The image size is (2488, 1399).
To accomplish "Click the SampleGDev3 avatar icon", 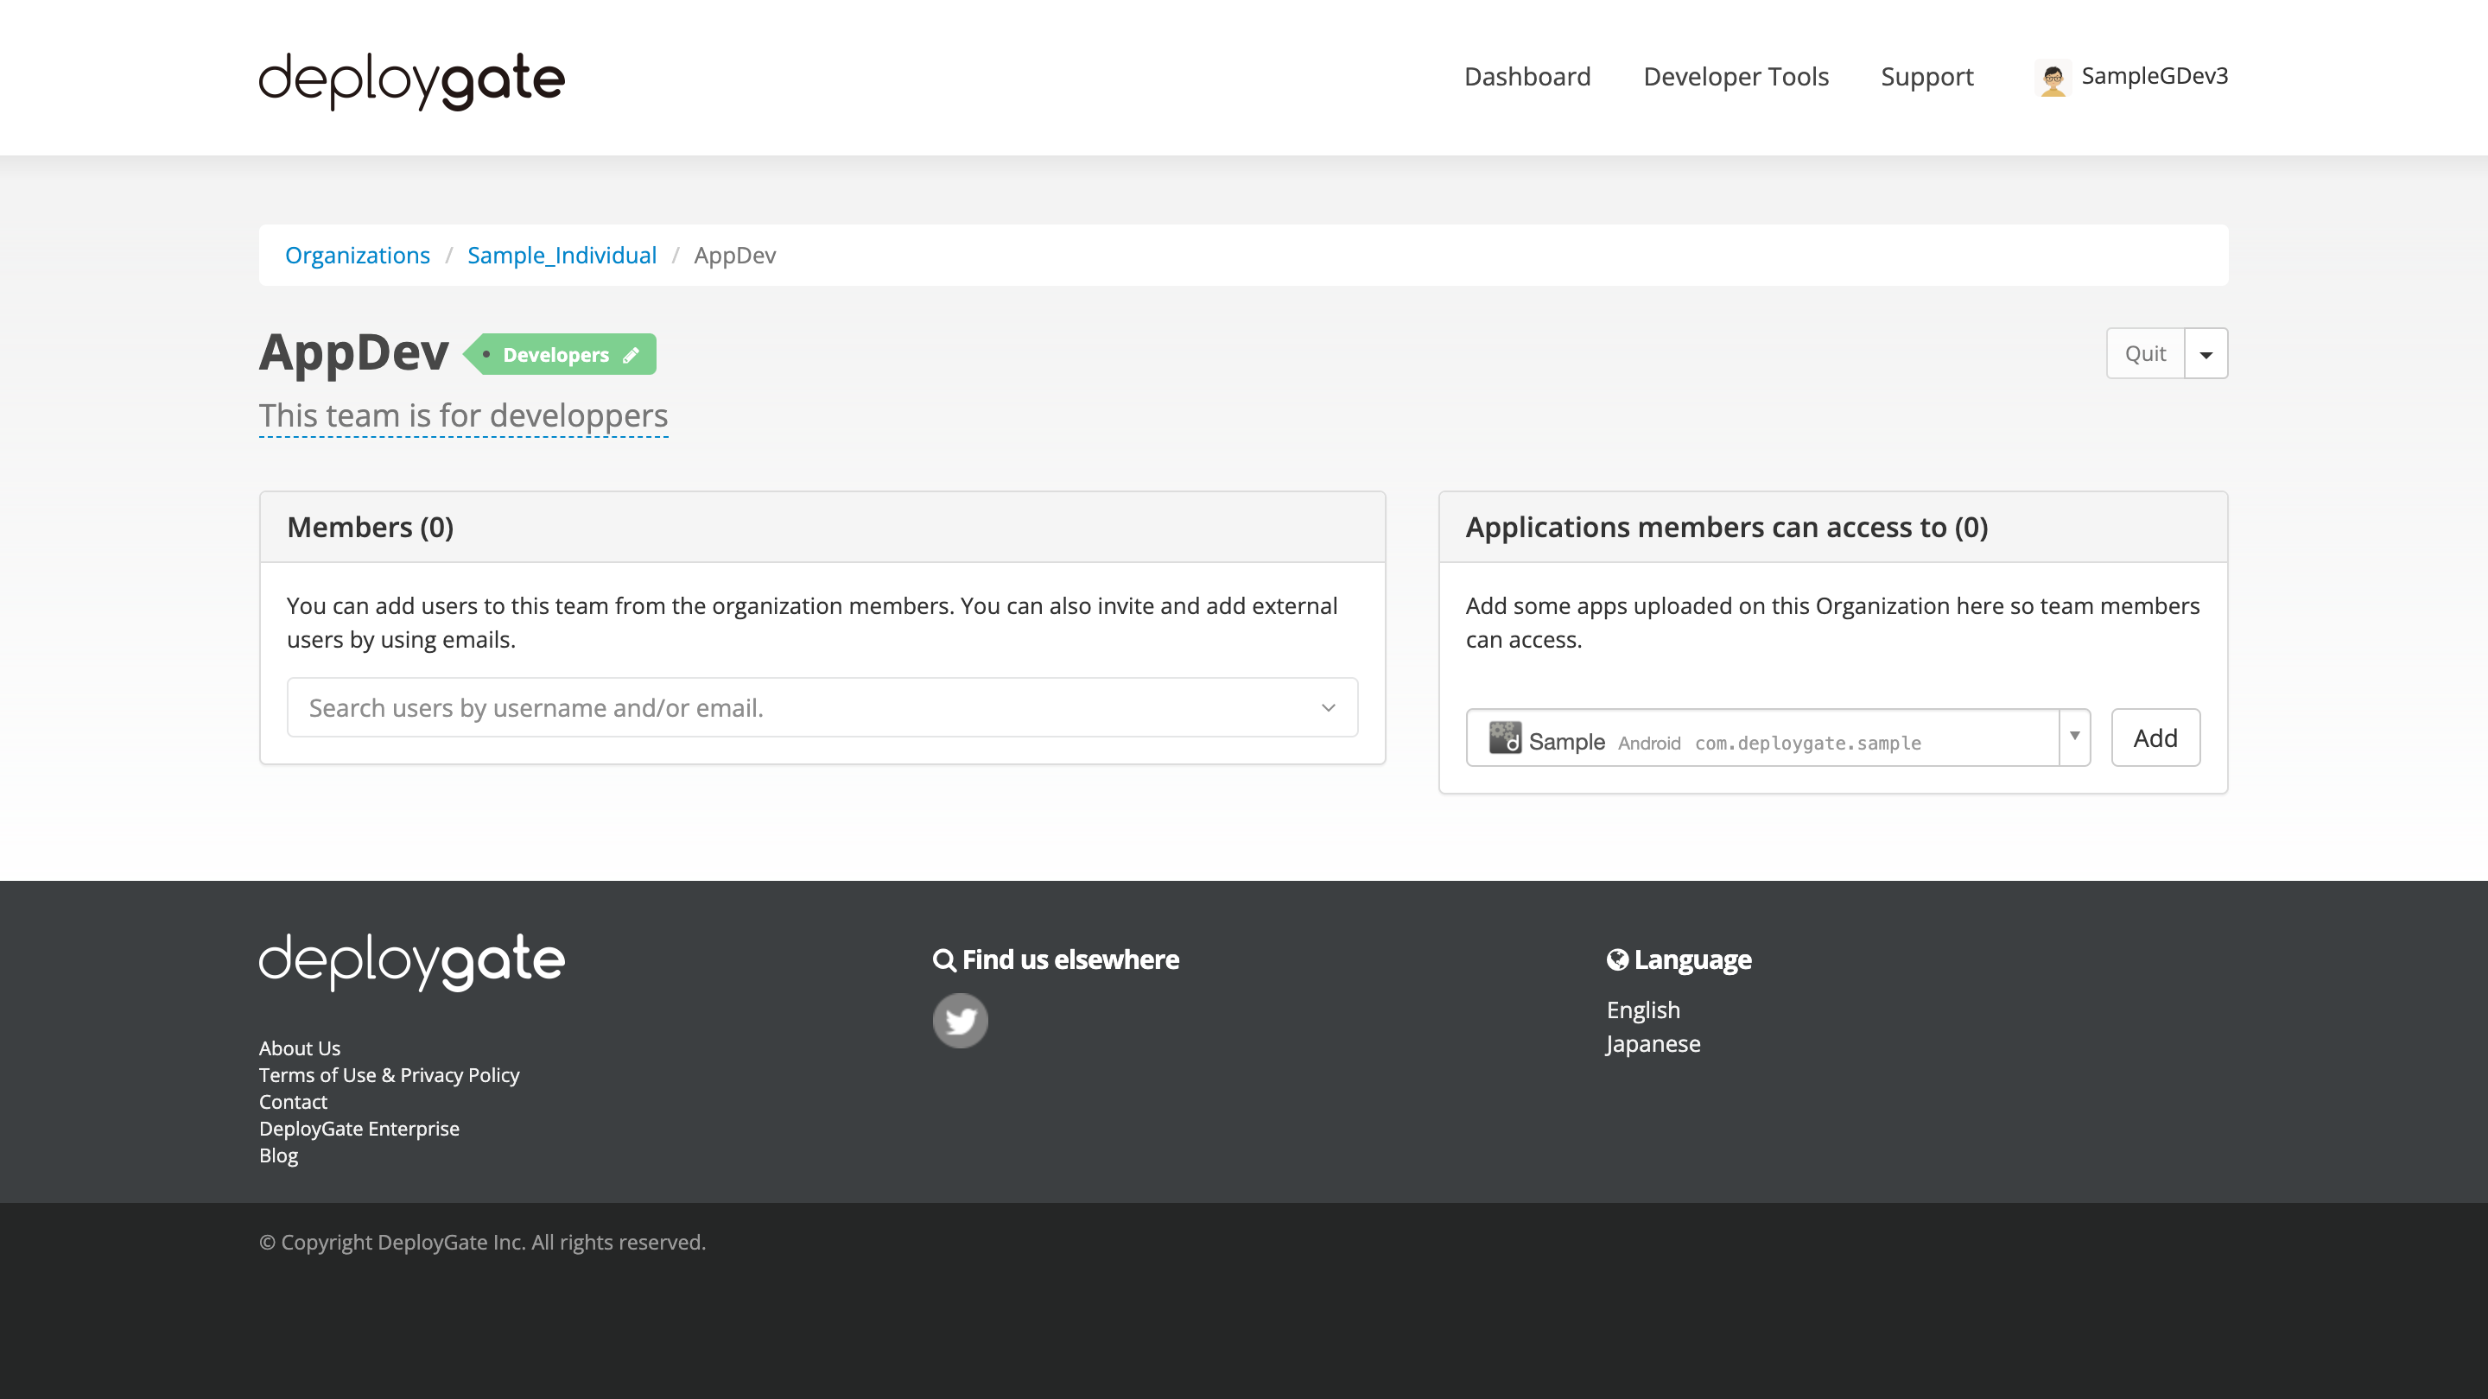I will 2053,77.
